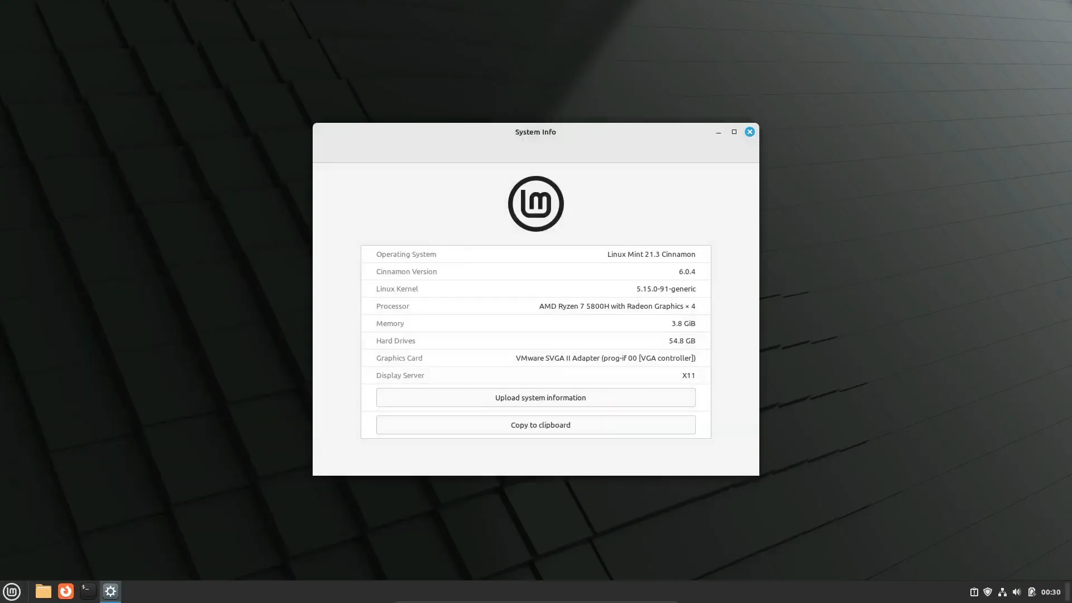This screenshot has height=603, width=1072.
Task: Launch the Files folder icon in panel
Action: (x=44, y=591)
